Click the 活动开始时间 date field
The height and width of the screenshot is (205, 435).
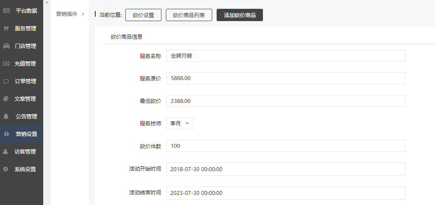click(286, 169)
